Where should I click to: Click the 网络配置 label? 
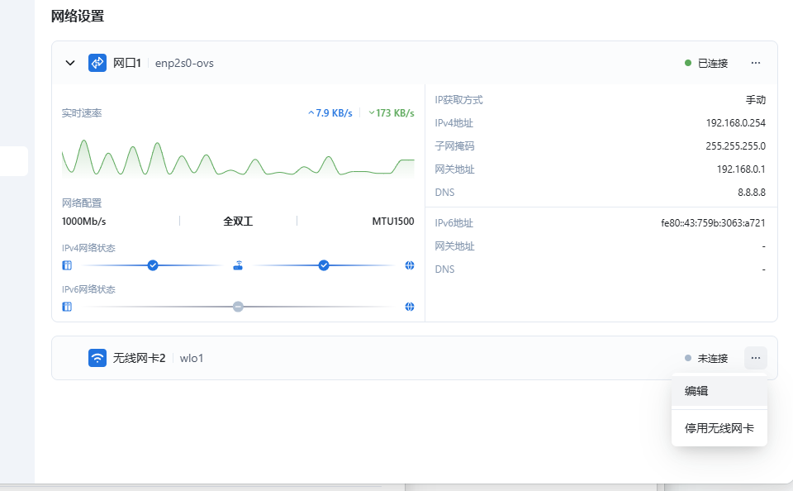point(82,203)
